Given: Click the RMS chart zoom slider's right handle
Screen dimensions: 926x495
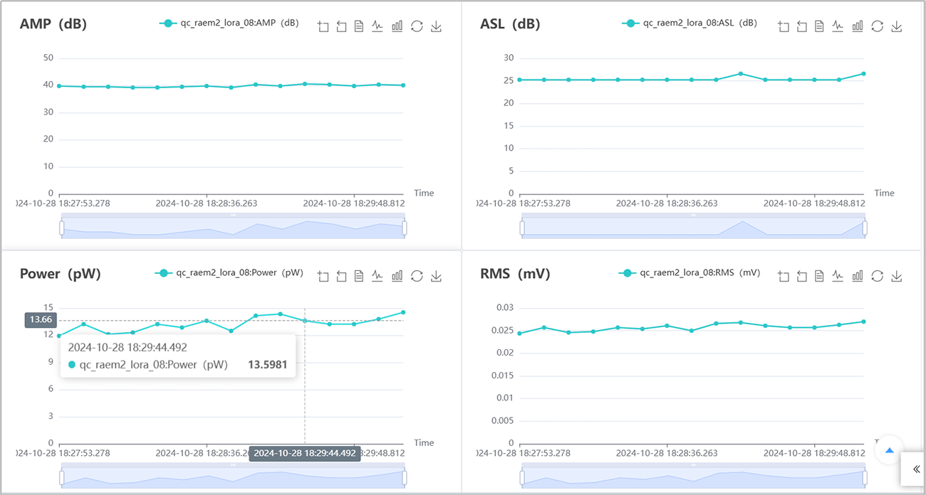Looking at the screenshot, I should coord(865,477).
